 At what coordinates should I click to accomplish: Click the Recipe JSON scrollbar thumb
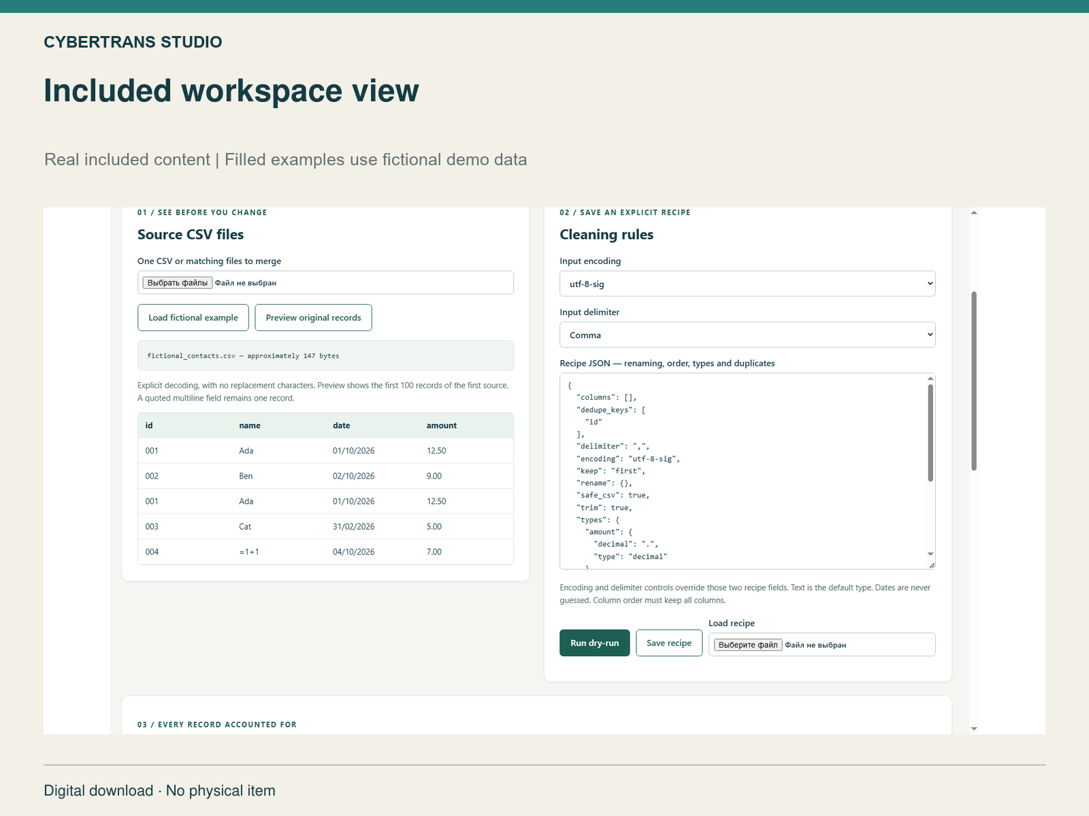930,432
